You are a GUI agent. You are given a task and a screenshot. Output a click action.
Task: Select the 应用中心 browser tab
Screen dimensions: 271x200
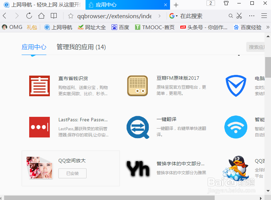(127, 5)
